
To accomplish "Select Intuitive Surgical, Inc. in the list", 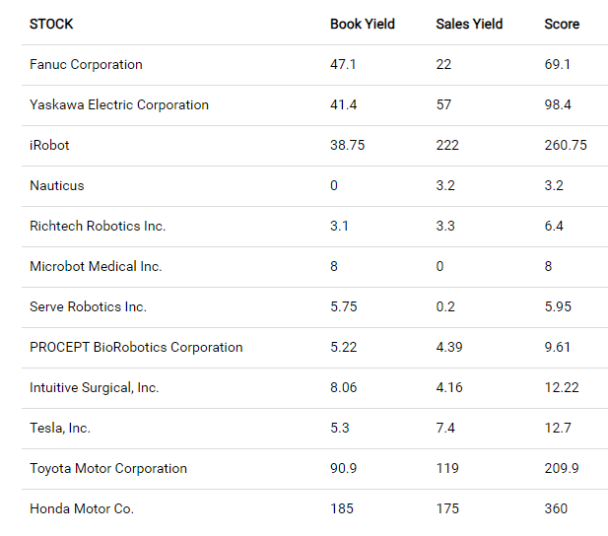I will 94,387.
